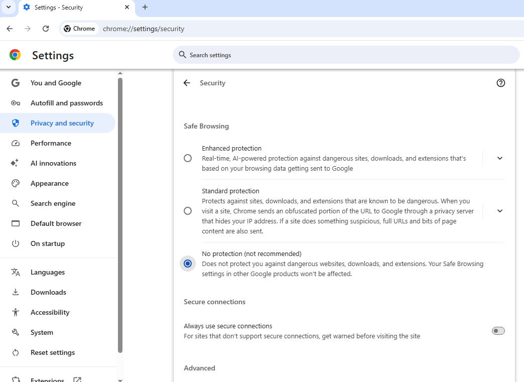Screen dimensions: 524x382
Task: Click the back arrow beside Security heading
Action: (187, 83)
